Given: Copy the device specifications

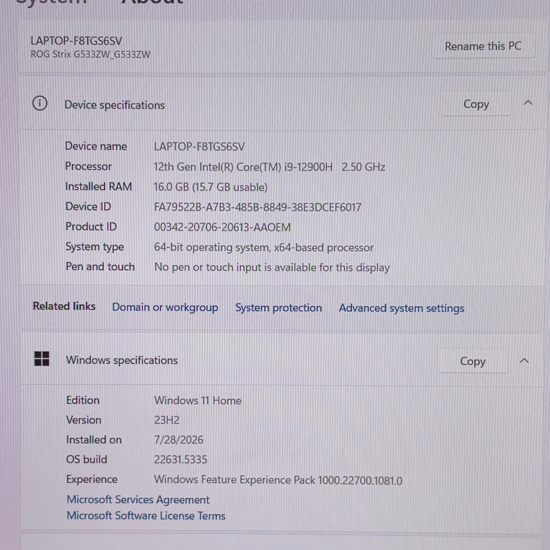Looking at the screenshot, I should click(x=476, y=104).
